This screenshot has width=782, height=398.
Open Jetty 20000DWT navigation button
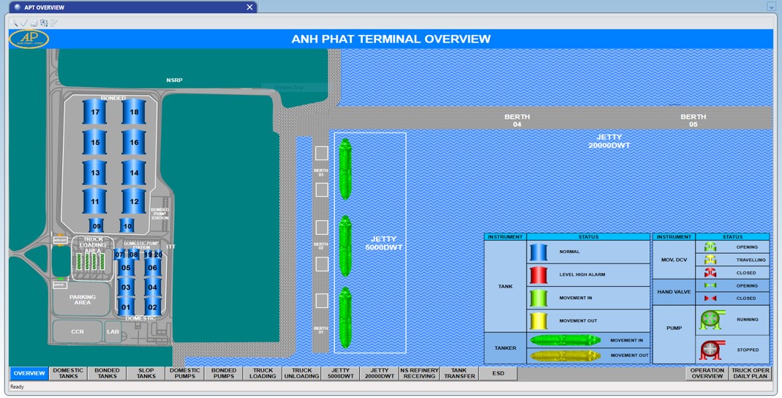380,374
